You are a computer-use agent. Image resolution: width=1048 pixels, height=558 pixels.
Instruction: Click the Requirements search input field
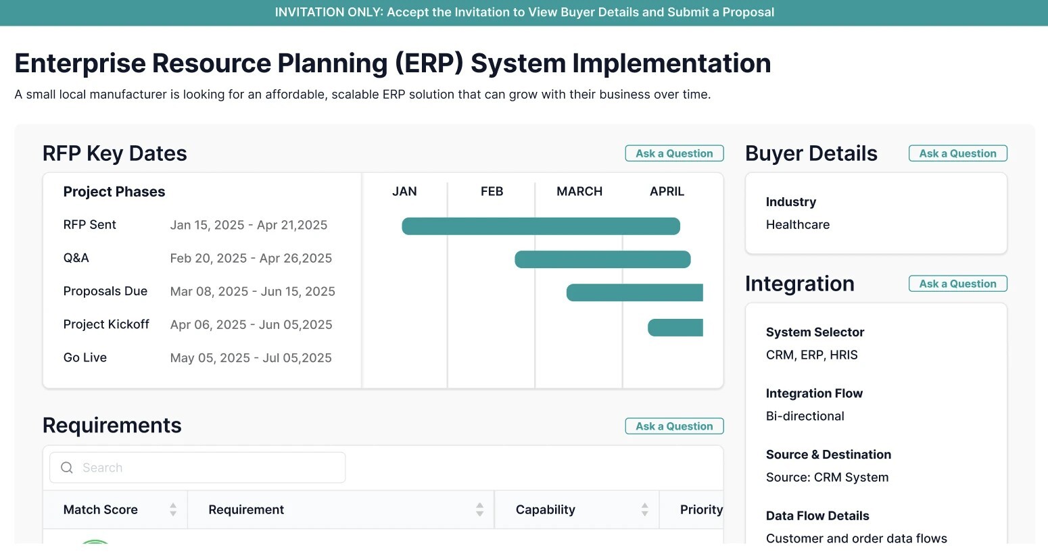coord(197,467)
